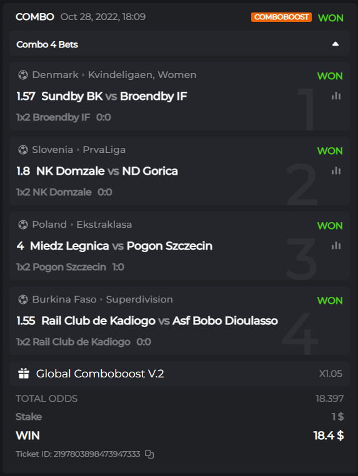Collapse the Combo 4 Bets section arrow

tap(336, 44)
